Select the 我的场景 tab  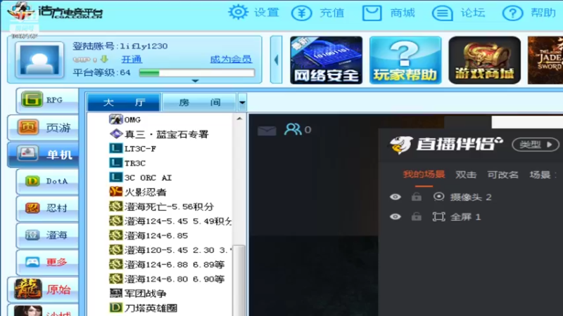coord(424,174)
